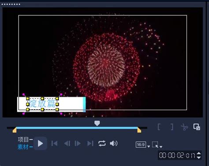Screen dimensions: 209x166
Task: Open the system volume speaker control
Action: click(114, 144)
